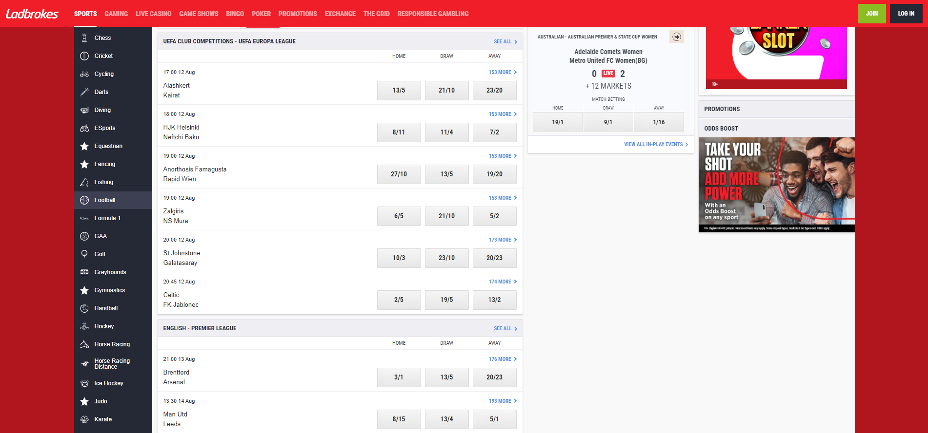928x433 pixels.
Task: Go to Bingo section
Action: [235, 14]
